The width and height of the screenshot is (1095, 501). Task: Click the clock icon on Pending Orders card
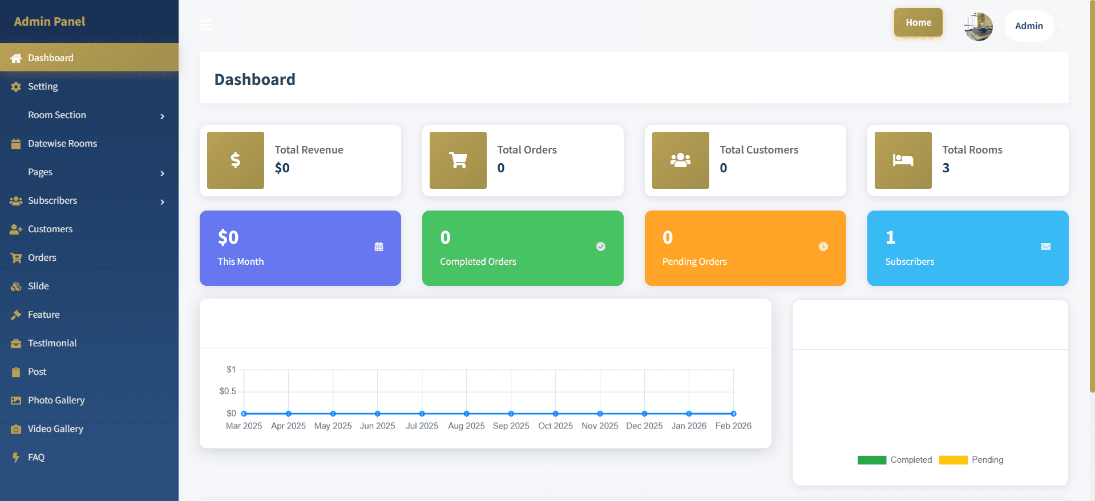pos(823,247)
